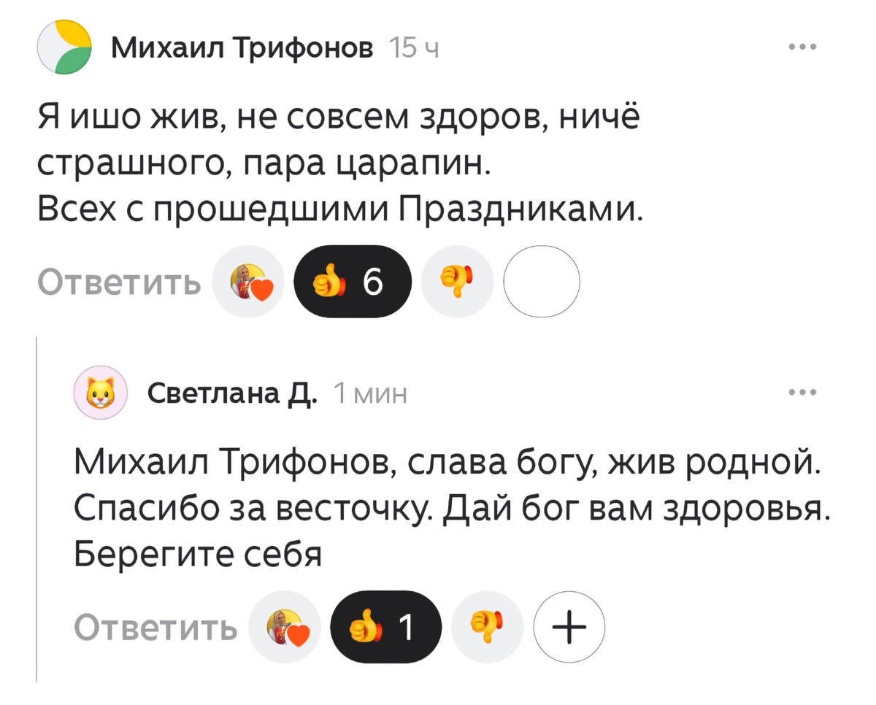Open the options menu on the first comment
This screenshot has width=876, height=705.
(802, 45)
